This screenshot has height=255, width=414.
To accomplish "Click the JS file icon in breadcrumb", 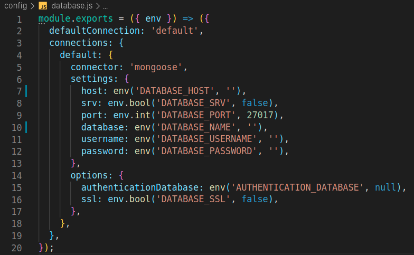I will 44,6.
